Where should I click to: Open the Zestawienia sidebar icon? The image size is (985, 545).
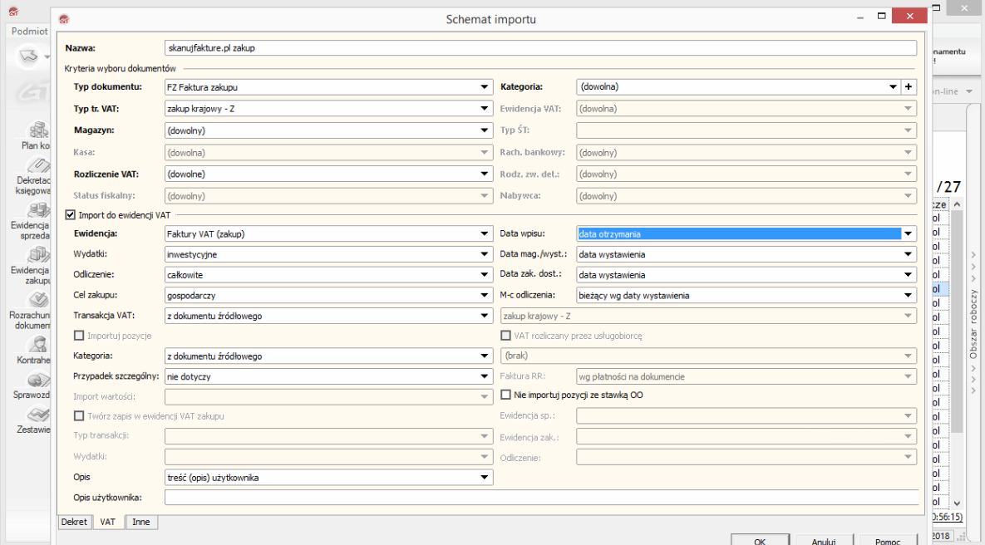click(x=37, y=415)
